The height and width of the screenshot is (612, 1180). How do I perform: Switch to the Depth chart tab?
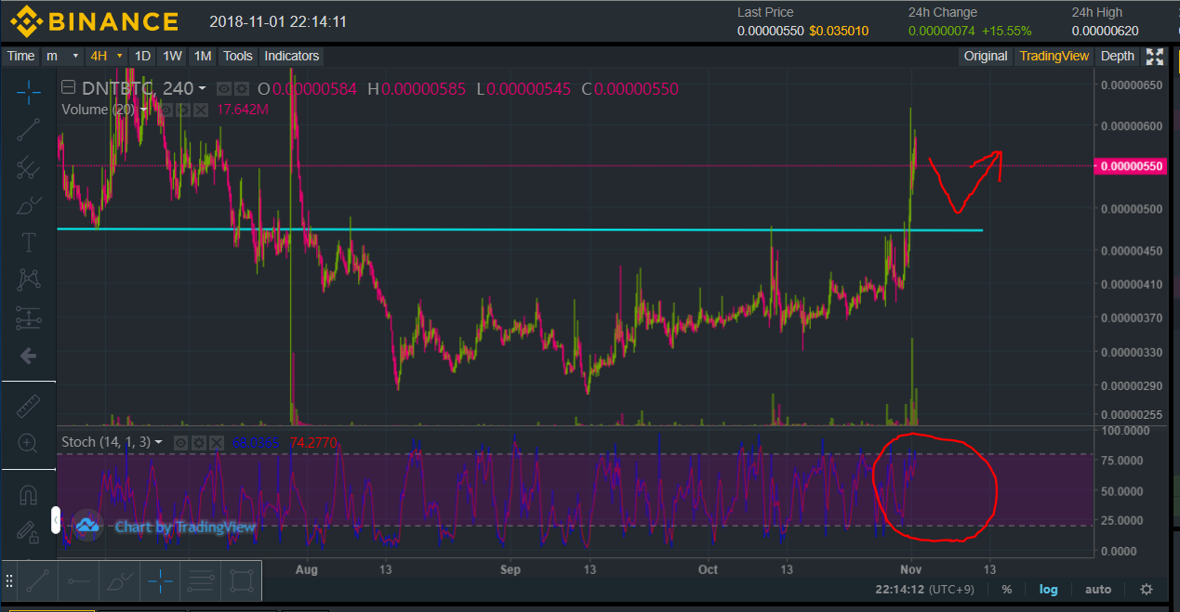coord(1117,57)
